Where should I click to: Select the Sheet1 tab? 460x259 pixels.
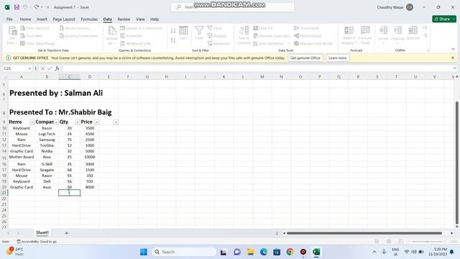coord(42,232)
